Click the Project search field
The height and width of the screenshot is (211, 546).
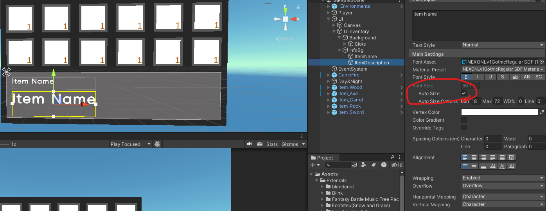[x=338, y=165]
